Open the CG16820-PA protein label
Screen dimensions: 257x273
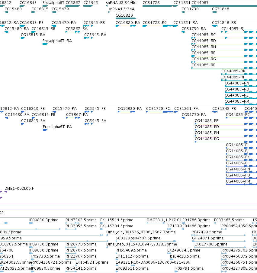click(x=130, y=109)
